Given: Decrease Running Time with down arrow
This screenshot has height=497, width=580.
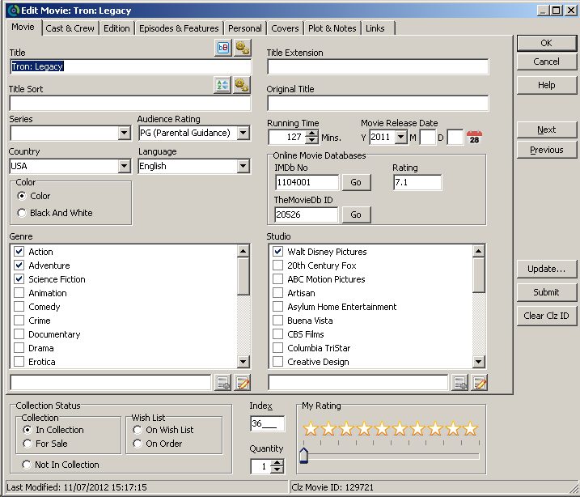Looking at the screenshot, I should pos(311,141).
